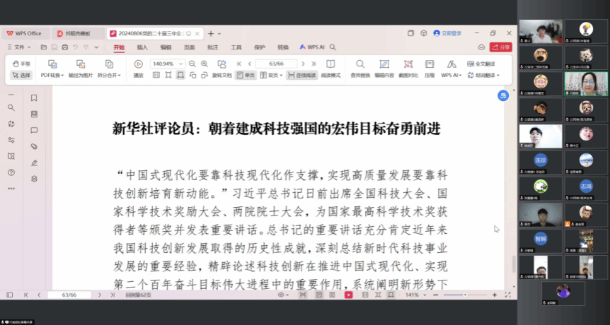Screen dimensions: 610x325
Task: Click the 立即登录 login link
Action: (448, 33)
